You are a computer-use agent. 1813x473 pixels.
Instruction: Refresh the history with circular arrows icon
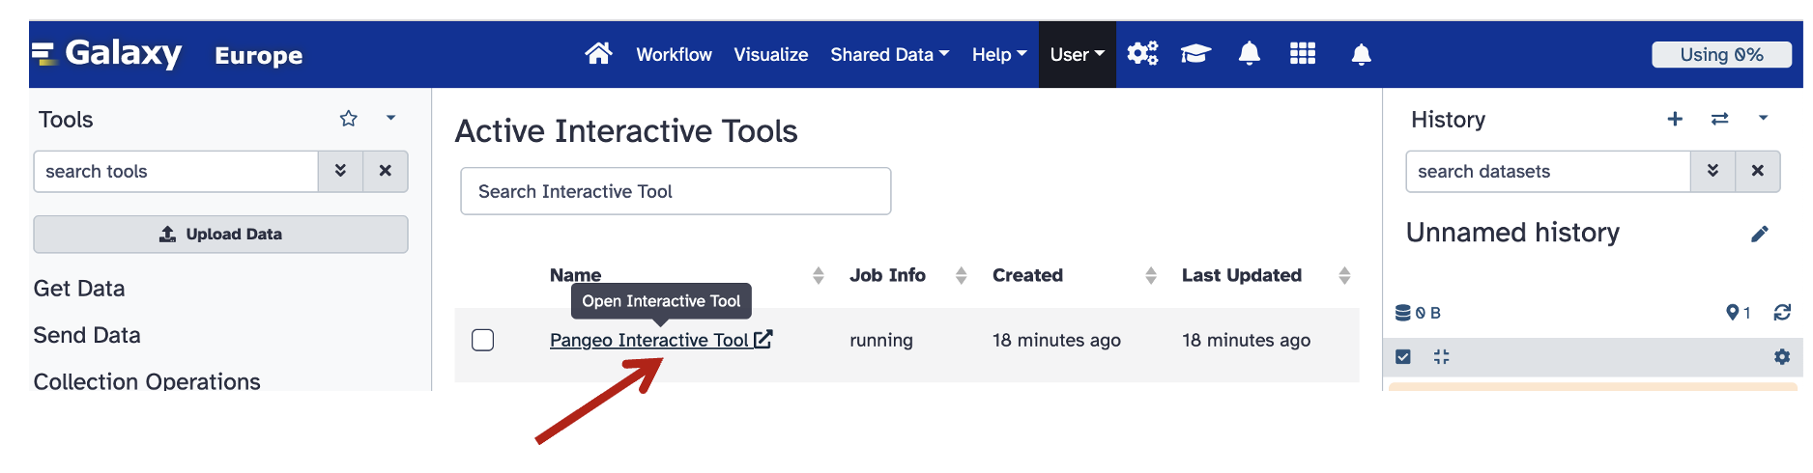1782,313
